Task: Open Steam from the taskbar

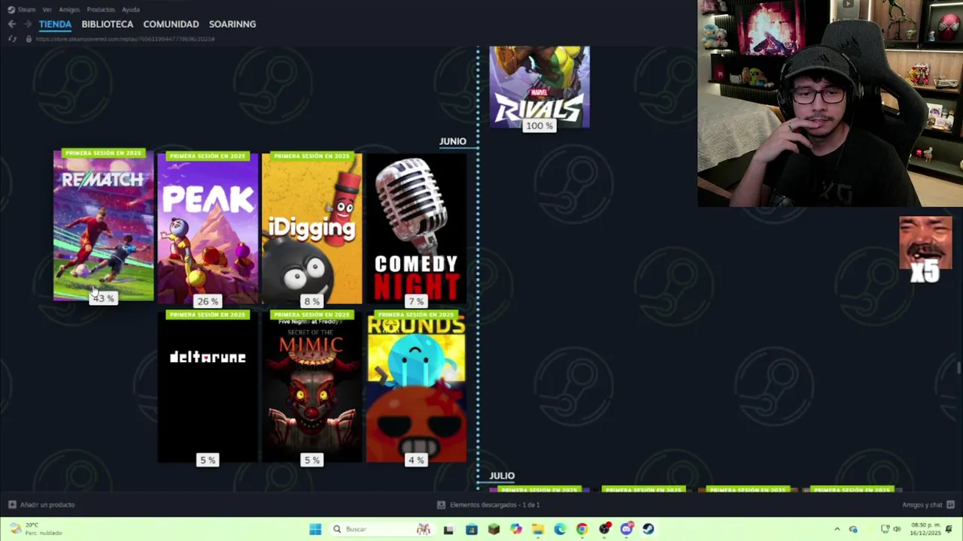Action: pyautogui.click(x=648, y=529)
